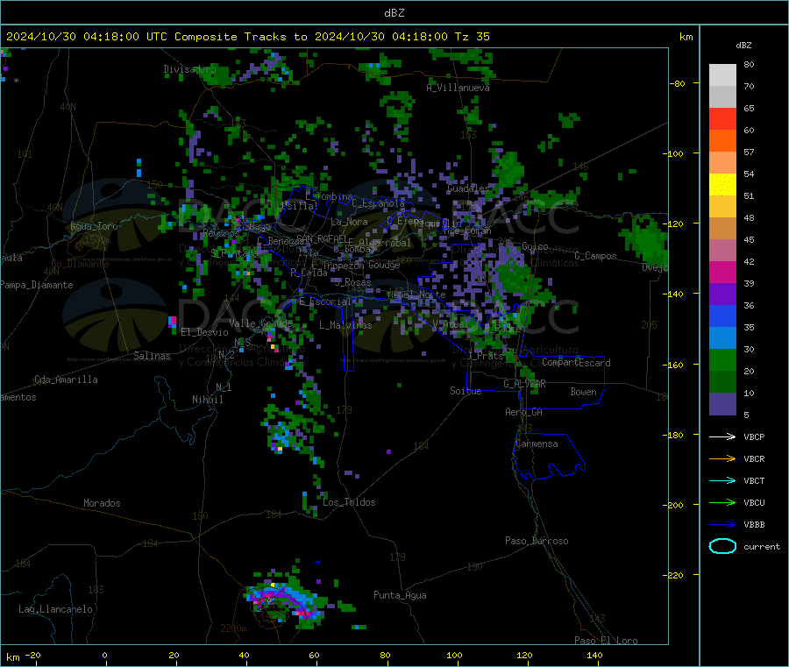Viewport: 789px width, 667px height.
Task: Click the Agua_Toro location label
Action: tap(94, 226)
